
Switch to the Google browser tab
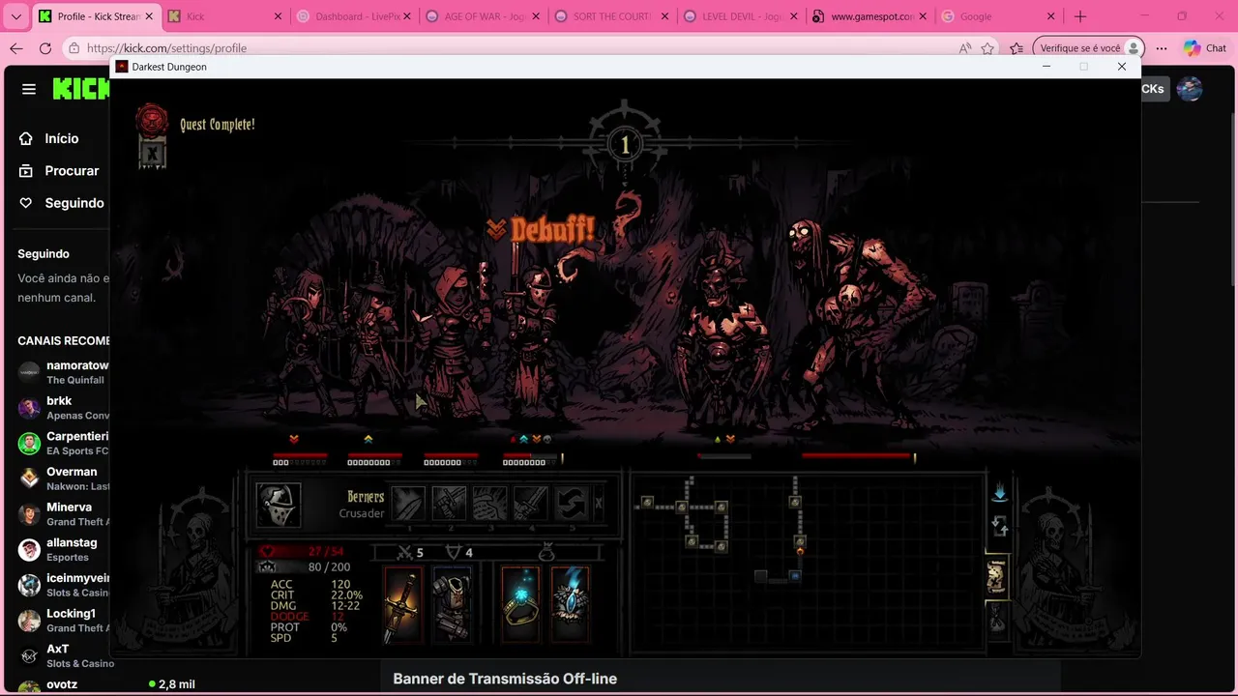click(997, 16)
